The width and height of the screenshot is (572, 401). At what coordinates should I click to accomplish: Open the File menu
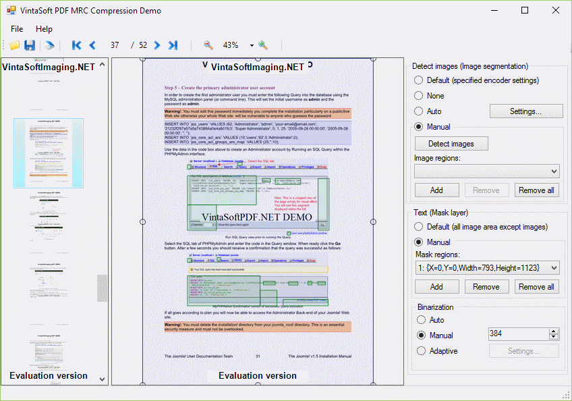(x=17, y=29)
